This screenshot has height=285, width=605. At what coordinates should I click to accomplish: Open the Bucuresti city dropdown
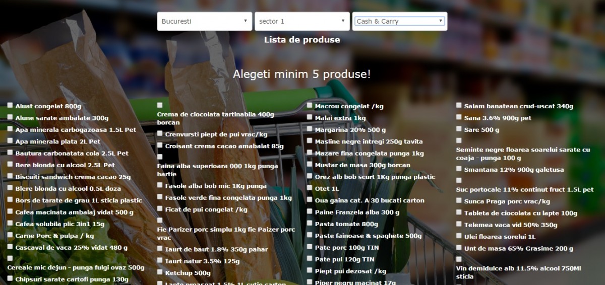204,22
